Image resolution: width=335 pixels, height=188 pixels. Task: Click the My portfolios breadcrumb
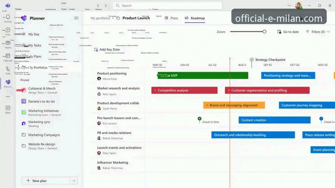click(x=100, y=18)
